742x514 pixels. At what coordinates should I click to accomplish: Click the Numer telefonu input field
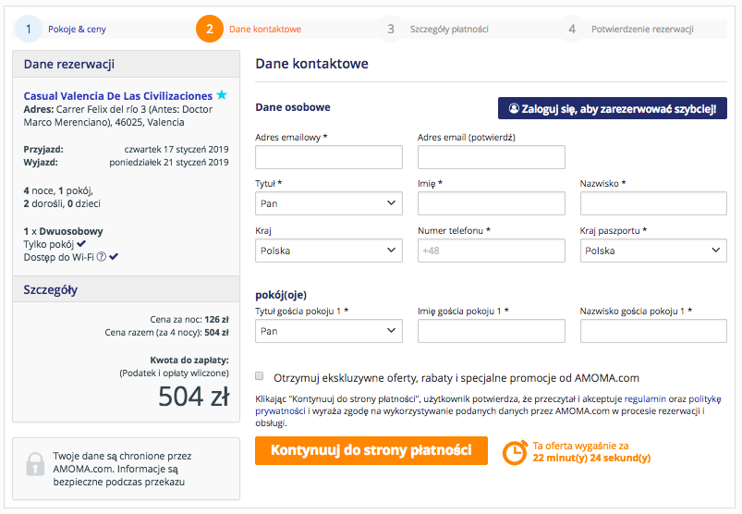click(x=492, y=251)
